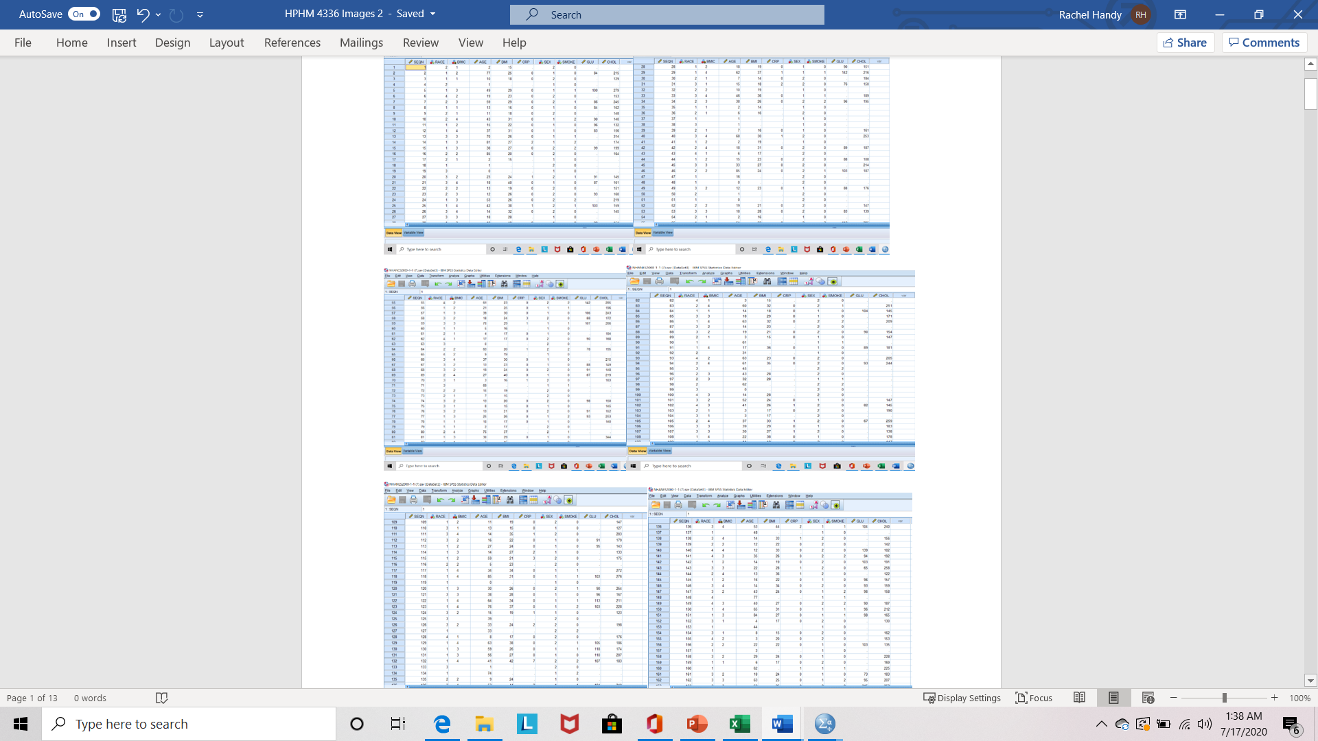Select the Web Layout view icon
This screenshot has height=741, width=1318.
tap(1148, 698)
